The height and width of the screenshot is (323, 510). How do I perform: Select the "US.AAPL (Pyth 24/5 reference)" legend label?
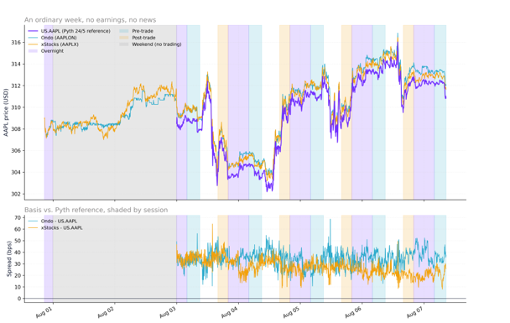tap(75, 31)
